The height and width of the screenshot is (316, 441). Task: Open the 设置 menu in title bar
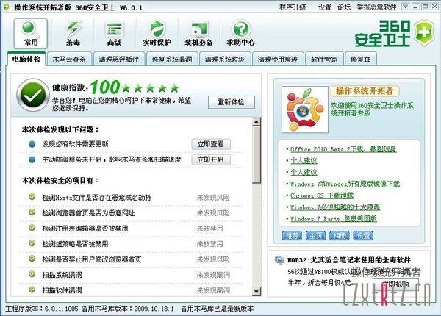(325, 7)
